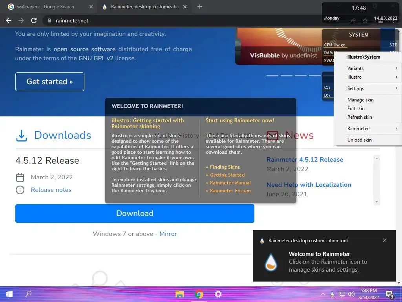Click the CPU Usage meter label
Image resolution: width=402 pixels, height=302 pixels.
click(334, 45)
